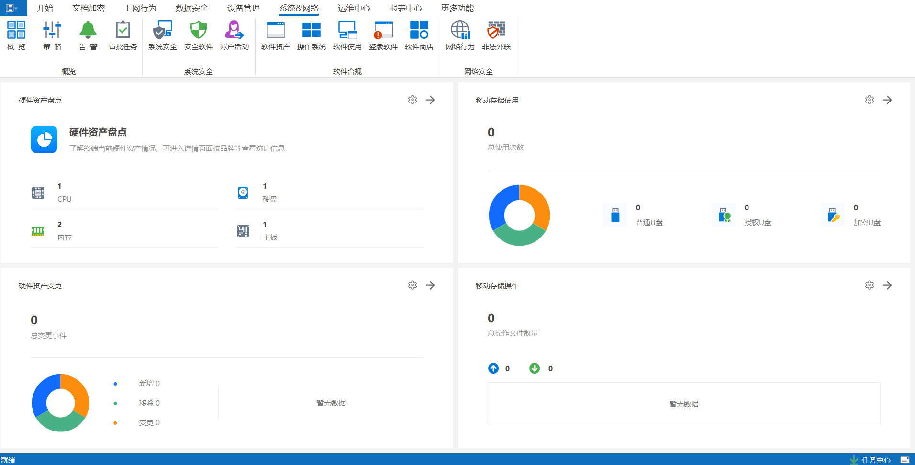Viewport: 915px width, 465px height.
Task: Open the application menu dropdown at top-left
Action: (12, 8)
